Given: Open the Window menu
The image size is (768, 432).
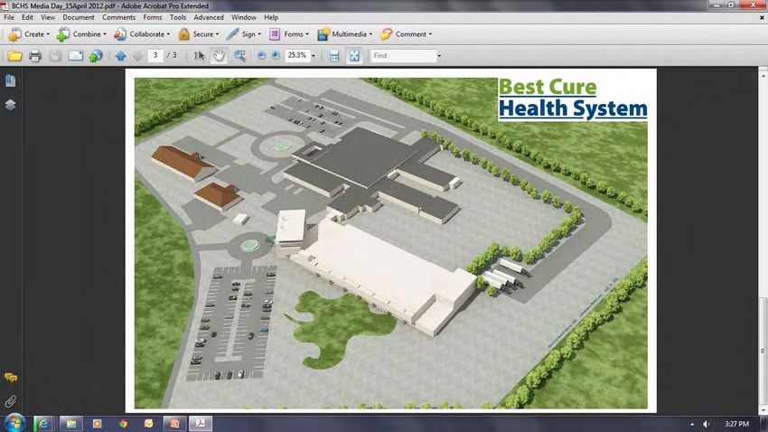Looking at the screenshot, I should [243, 17].
